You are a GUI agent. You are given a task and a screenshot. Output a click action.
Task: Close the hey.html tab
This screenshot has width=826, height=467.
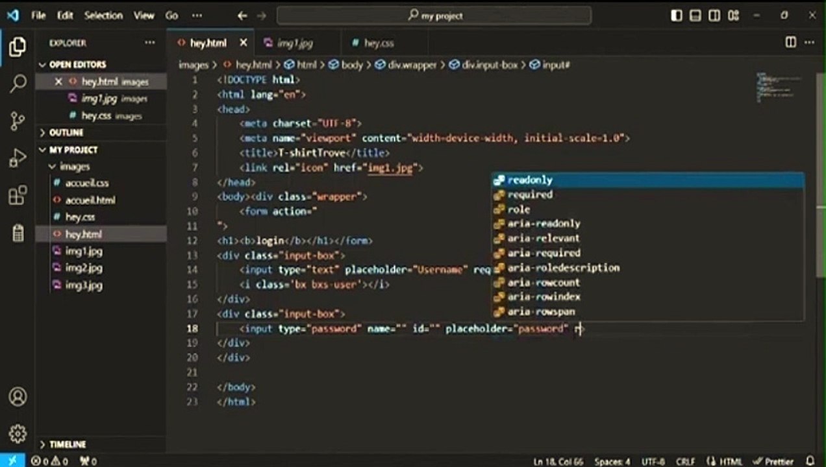(244, 43)
